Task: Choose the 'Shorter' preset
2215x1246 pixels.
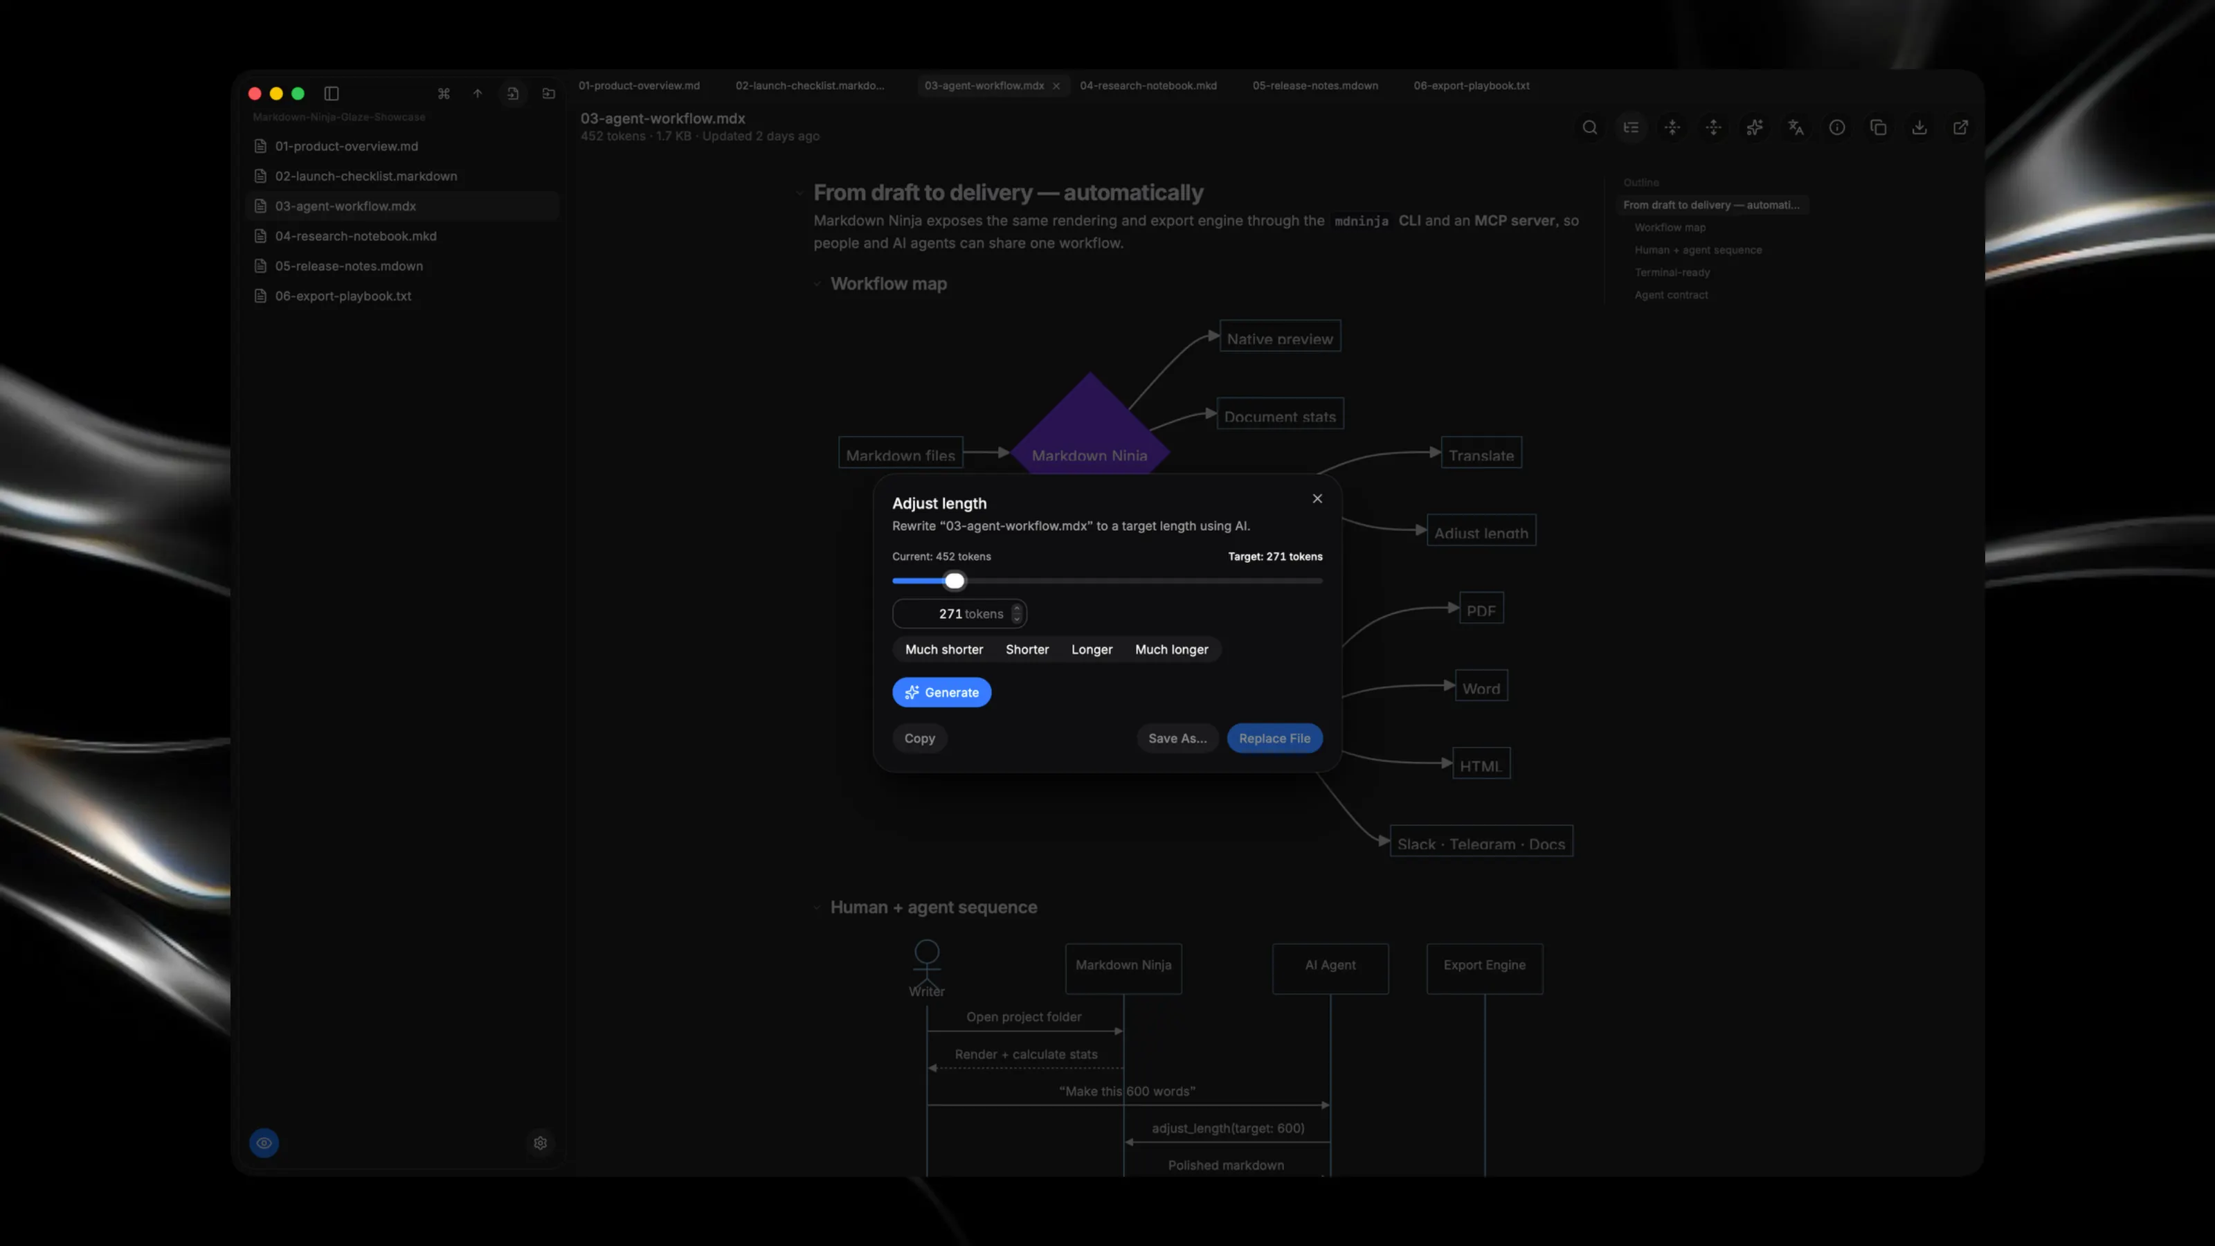Action: click(1027, 649)
